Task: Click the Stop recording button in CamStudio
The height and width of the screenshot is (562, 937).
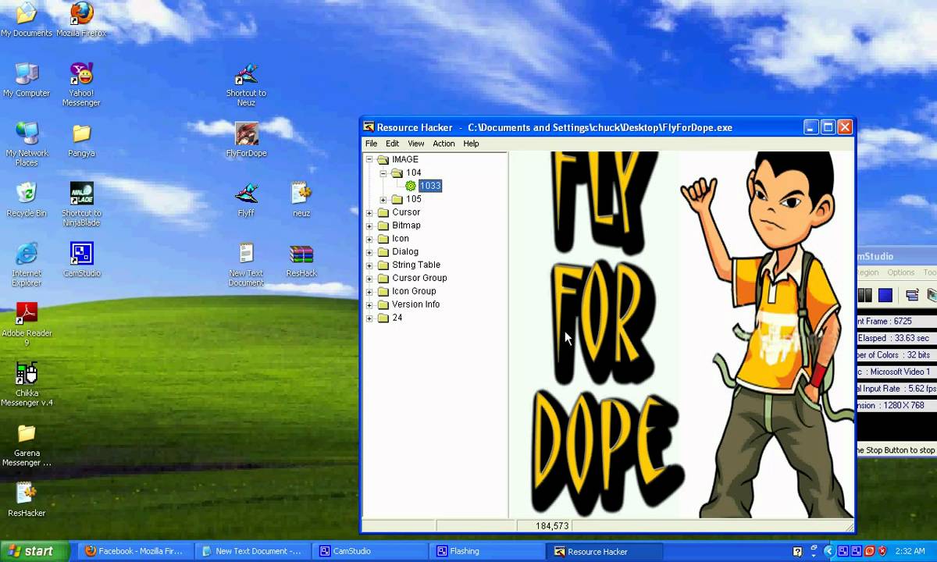Action: tap(885, 295)
